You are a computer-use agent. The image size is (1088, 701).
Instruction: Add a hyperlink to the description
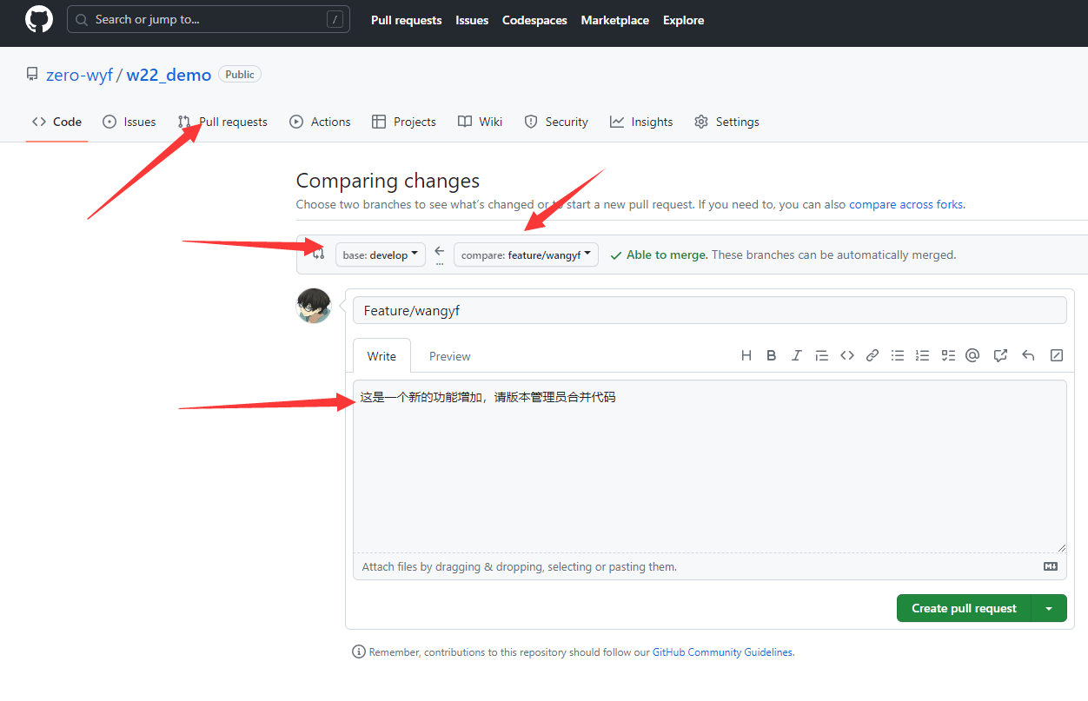[x=872, y=355]
